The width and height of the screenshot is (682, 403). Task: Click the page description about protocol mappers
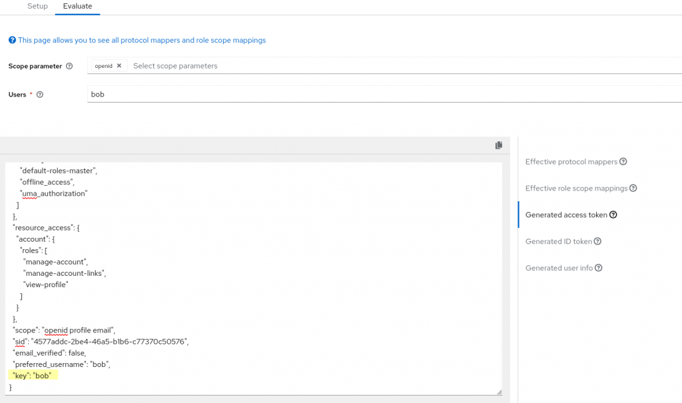coord(142,40)
